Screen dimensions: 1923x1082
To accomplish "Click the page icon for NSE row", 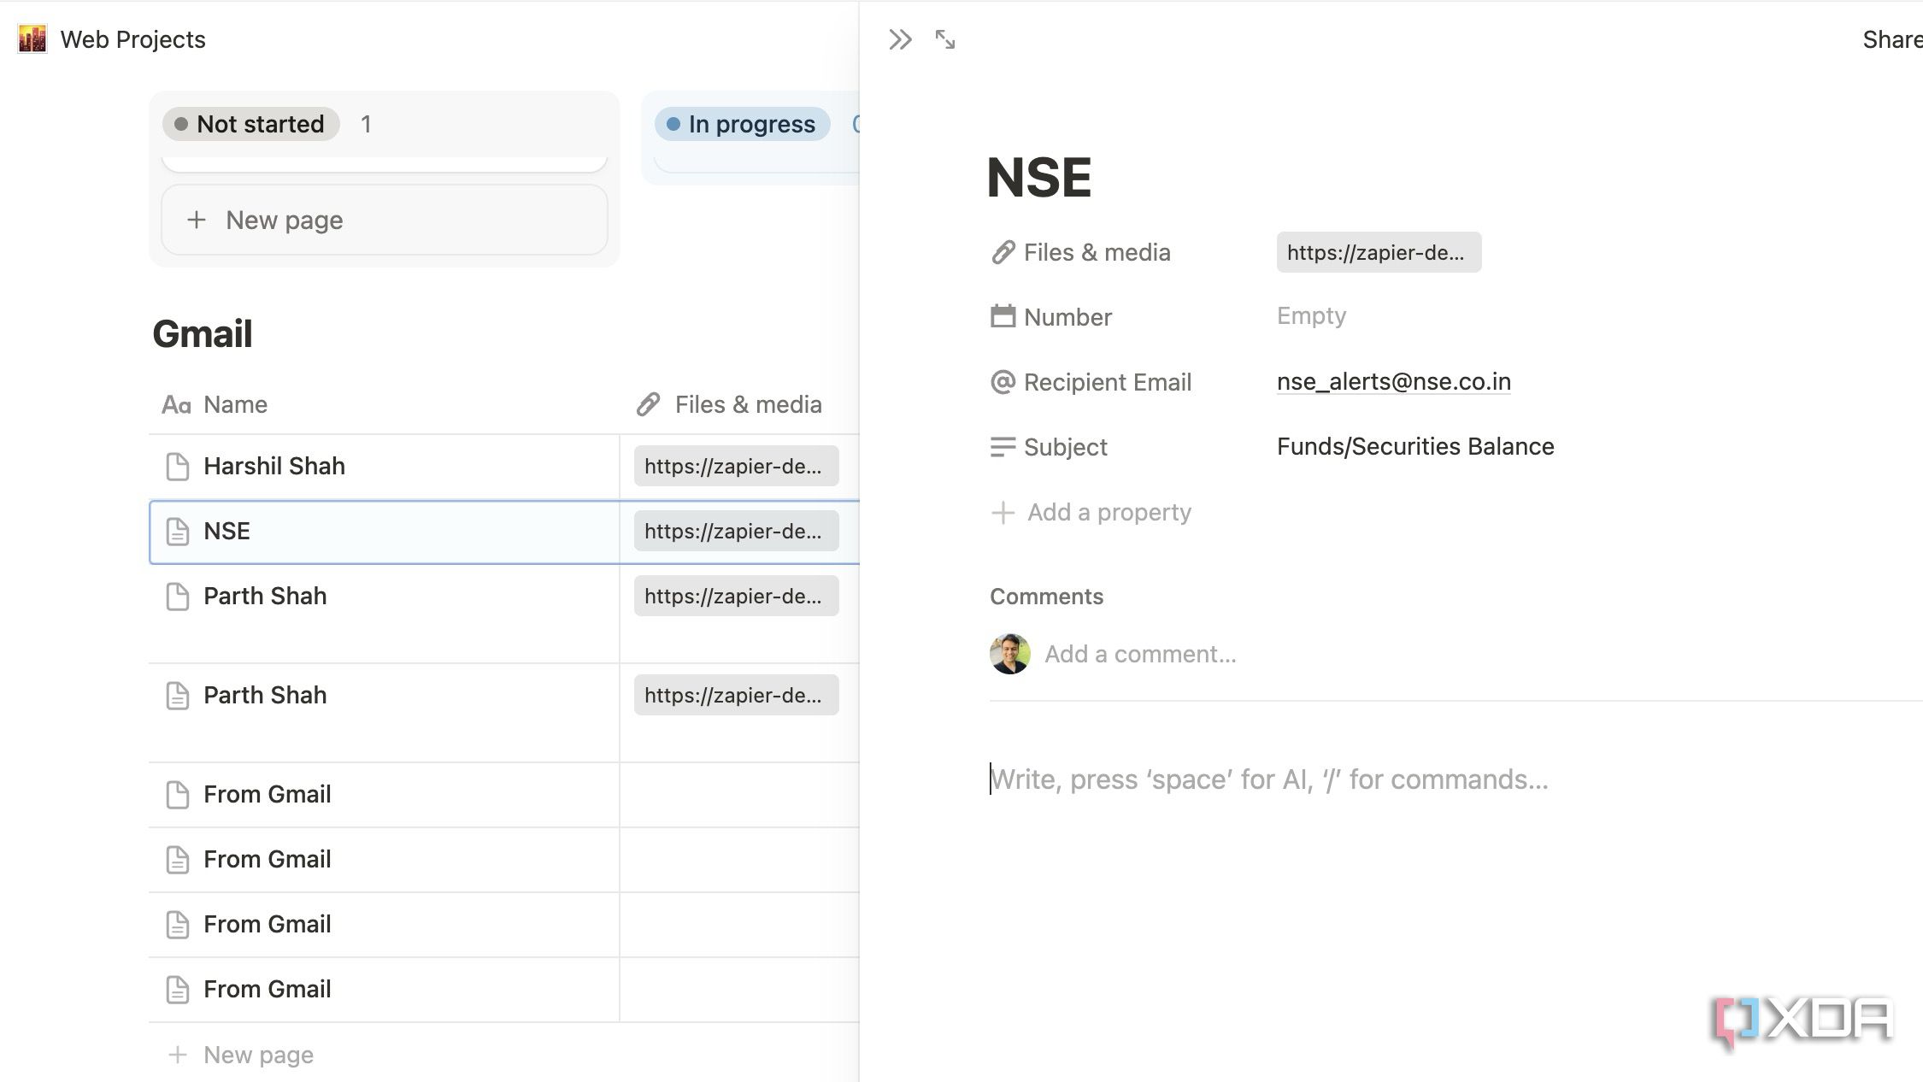I will click(177, 531).
